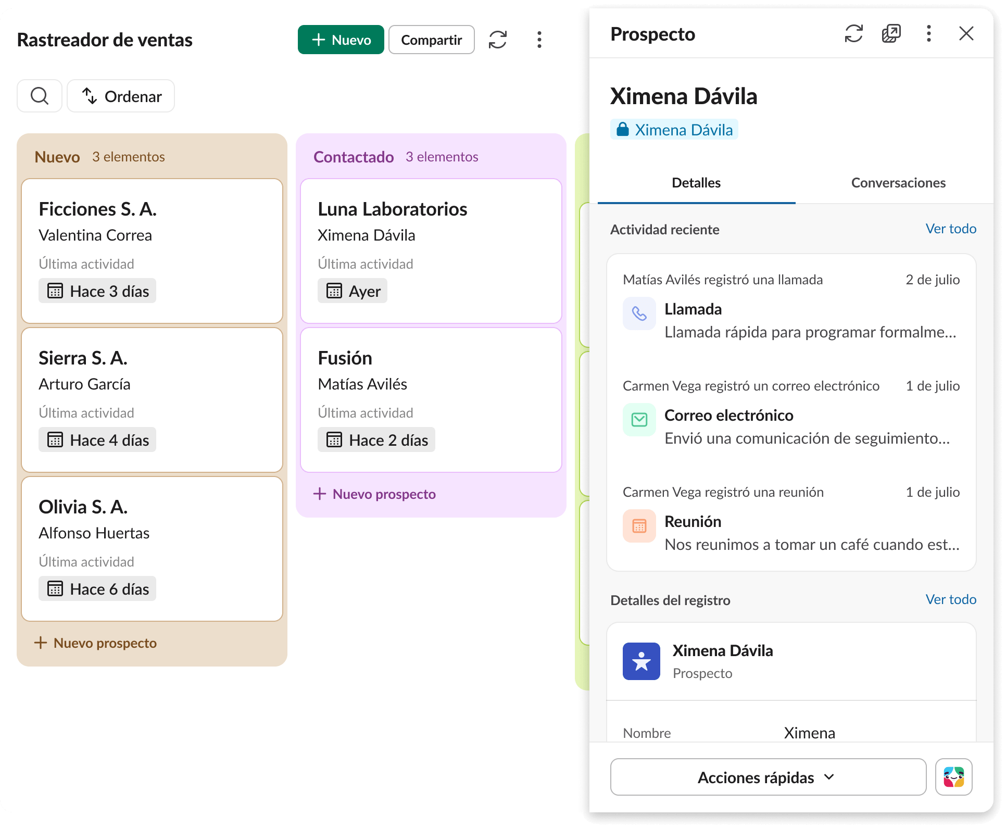Click the meeting calendar activity icon
Screen dimensions: 1006x829
[x=639, y=526]
